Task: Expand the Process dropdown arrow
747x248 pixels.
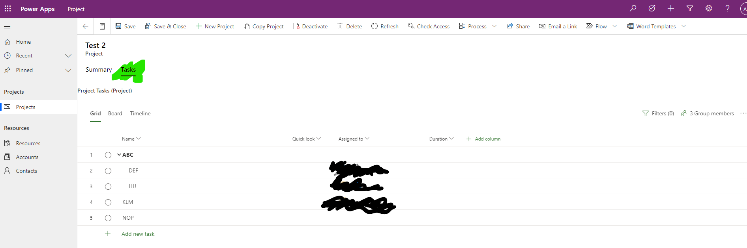Action: pos(494,26)
